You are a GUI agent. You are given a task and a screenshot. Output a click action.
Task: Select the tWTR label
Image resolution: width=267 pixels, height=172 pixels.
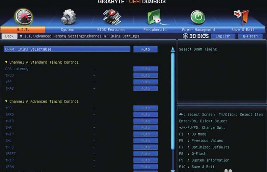click(9, 121)
